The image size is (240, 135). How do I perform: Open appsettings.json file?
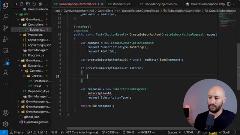(x=31, y=45)
